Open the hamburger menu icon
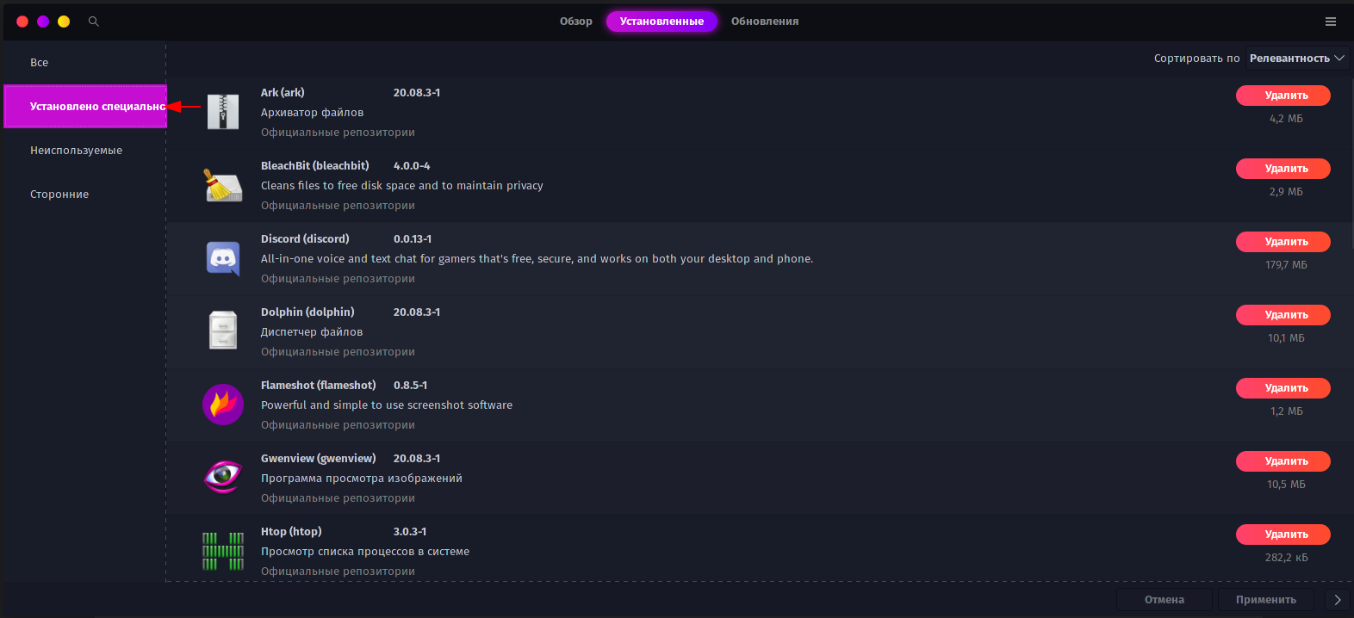1354x618 pixels. 1331,22
